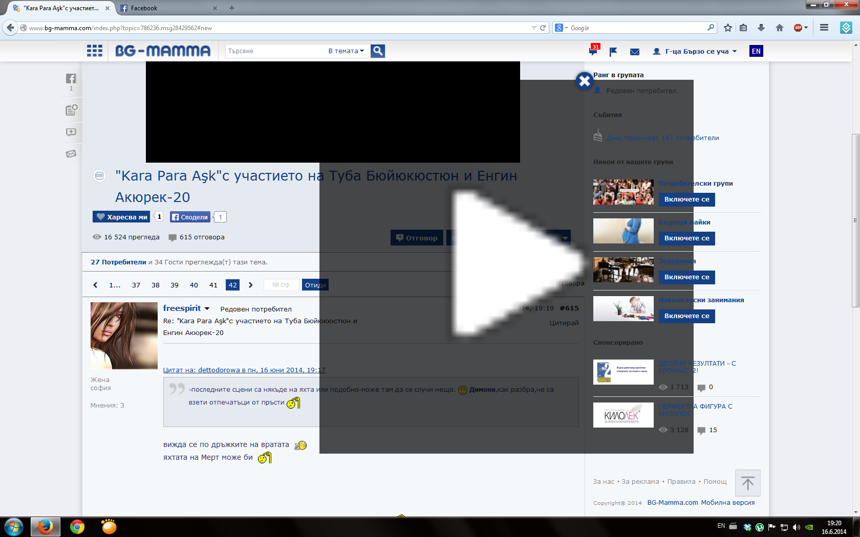Switch site language with EN button
The height and width of the screenshot is (537, 860).
(x=756, y=51)
